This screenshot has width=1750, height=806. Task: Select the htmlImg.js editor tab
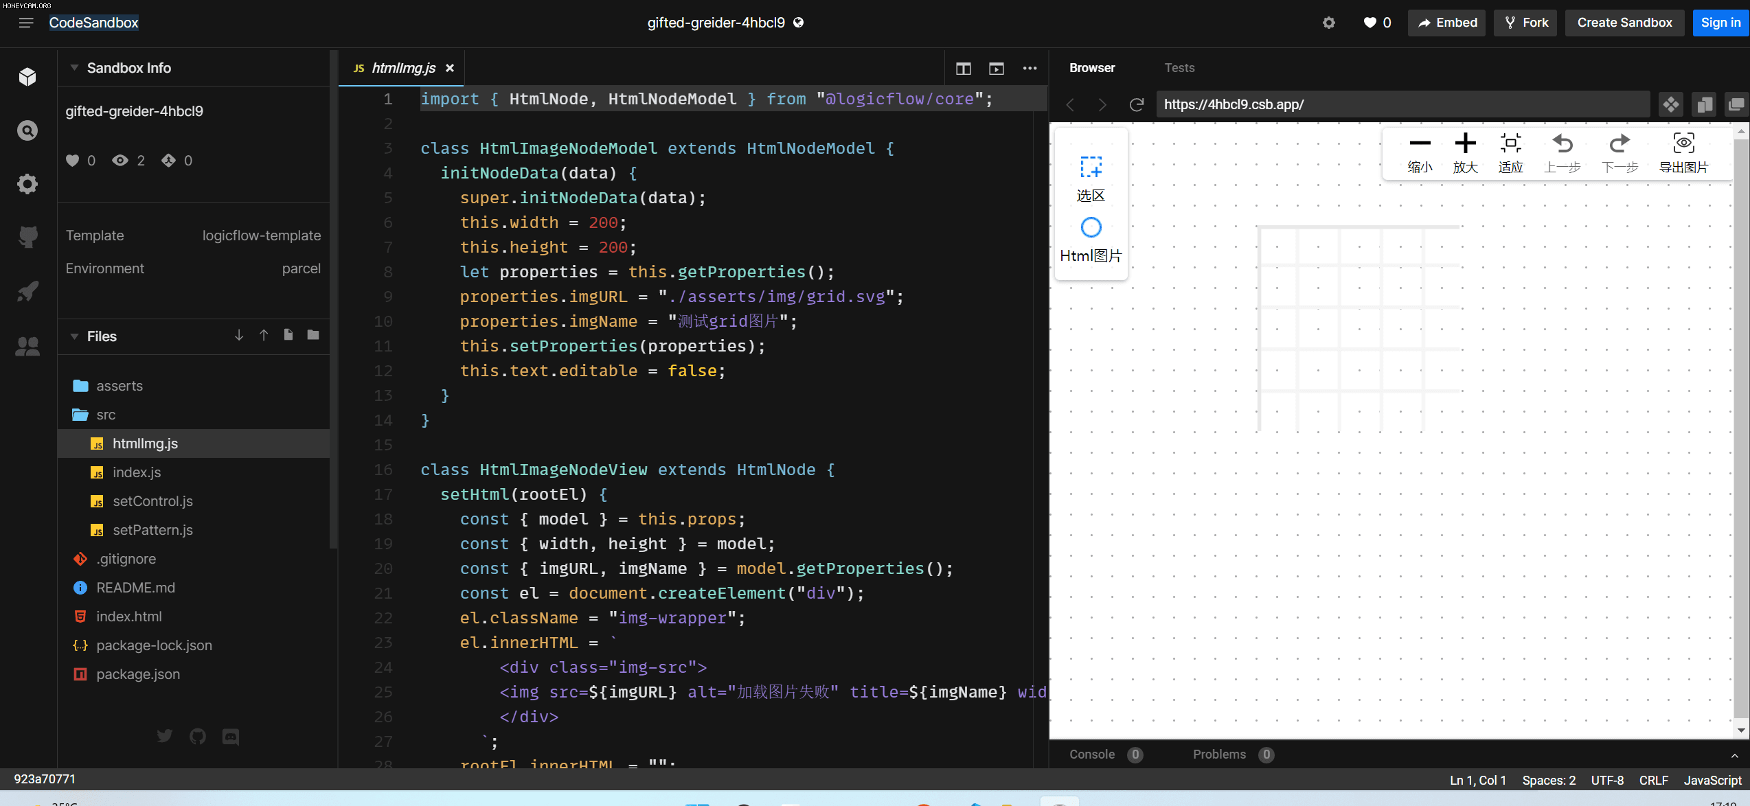pyautogui.click(x=402, y=68)
